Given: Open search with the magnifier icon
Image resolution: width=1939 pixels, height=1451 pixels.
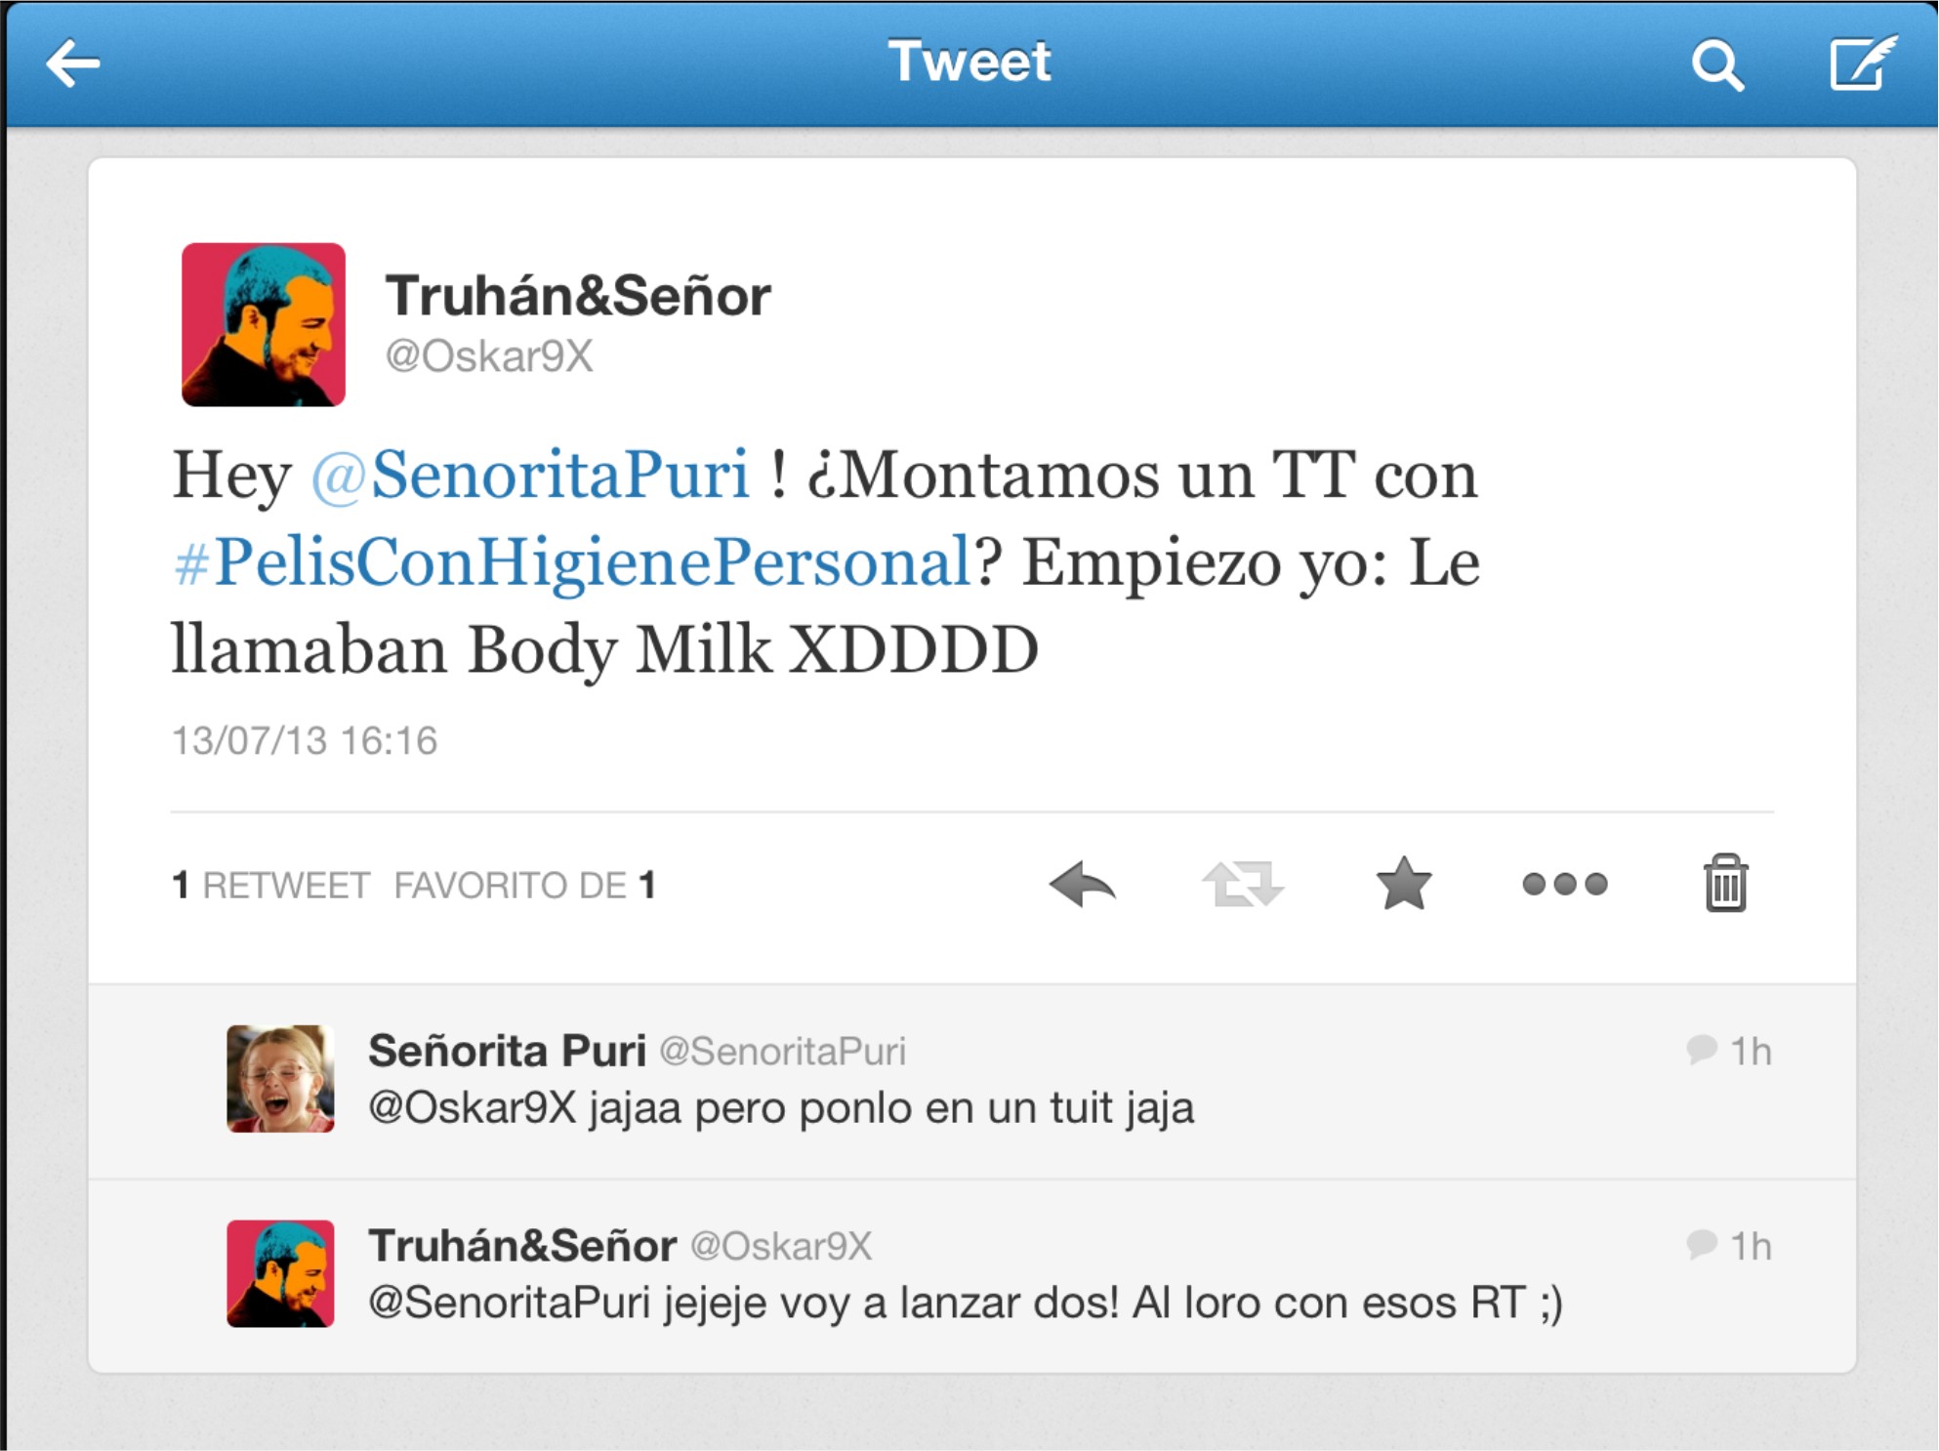Looking at the screenshot, I should [1717, 65].
